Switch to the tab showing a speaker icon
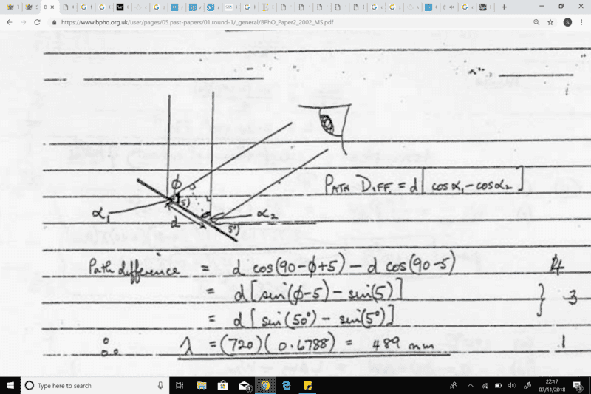This screenshot has width=591, height=394. point(451,7)
